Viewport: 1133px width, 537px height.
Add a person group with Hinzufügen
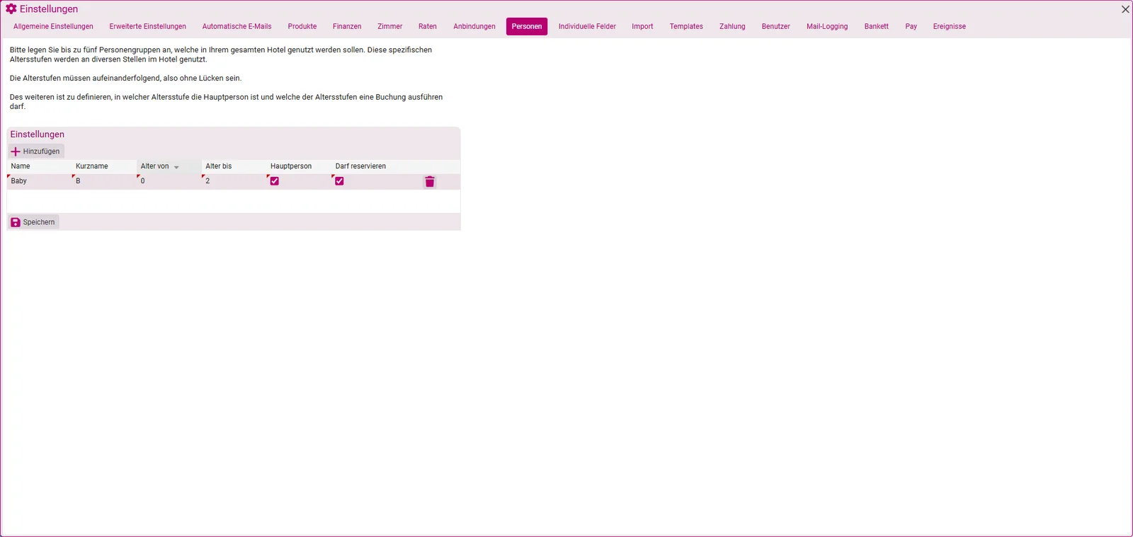(36, 151)
